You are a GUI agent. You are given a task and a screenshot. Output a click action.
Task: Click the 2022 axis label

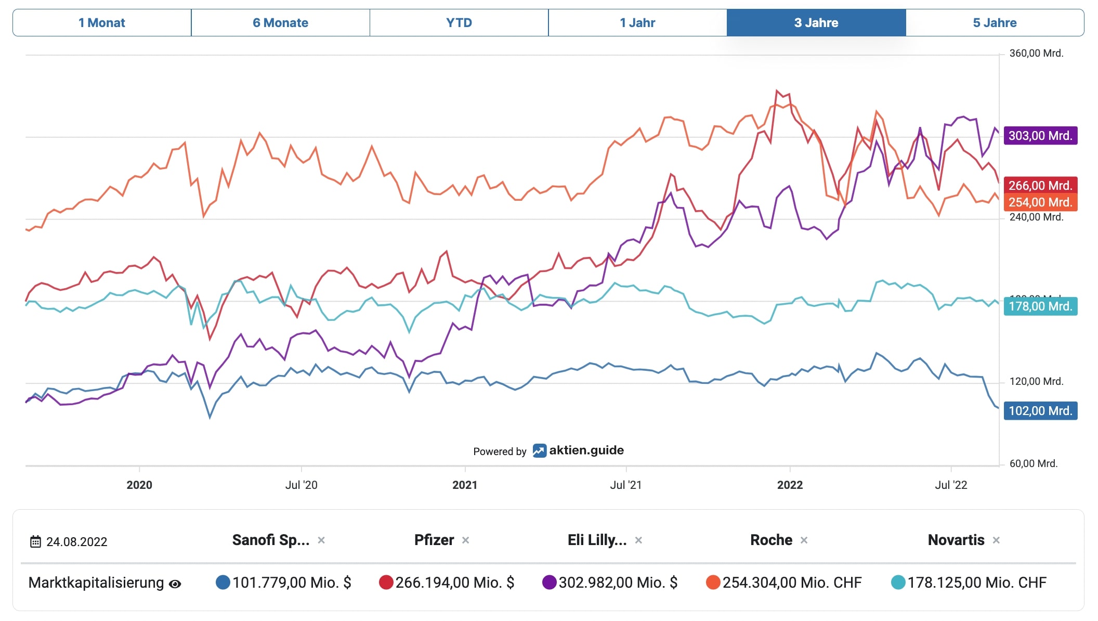point(790,485)
